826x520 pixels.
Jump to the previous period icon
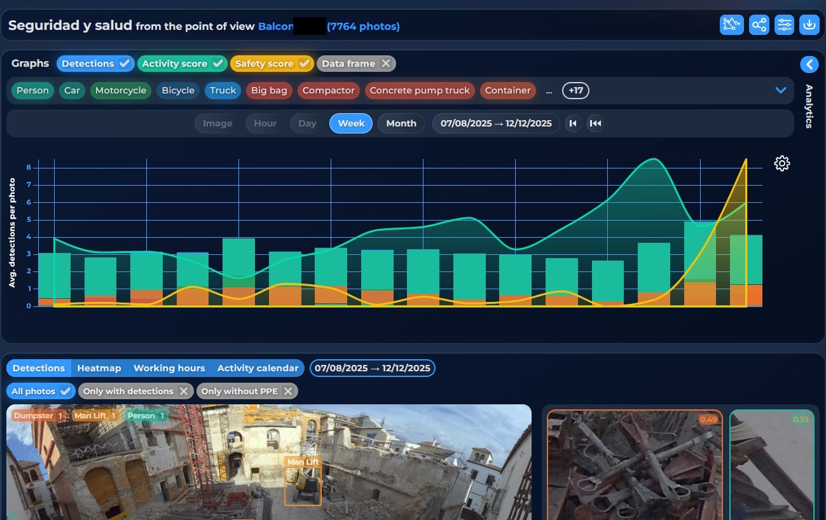point(574,123)
